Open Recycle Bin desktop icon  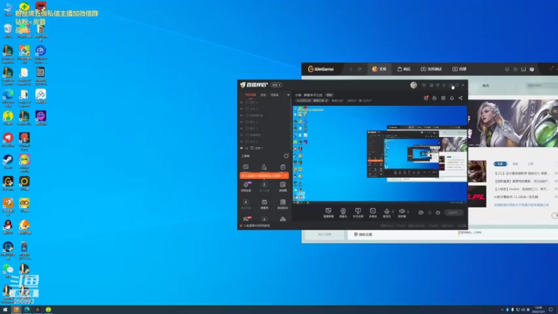(8, 31)
